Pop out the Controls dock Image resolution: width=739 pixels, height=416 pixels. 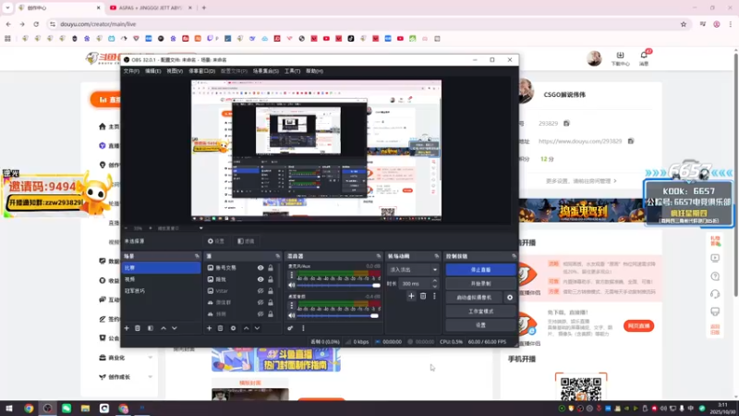(514, 256)
